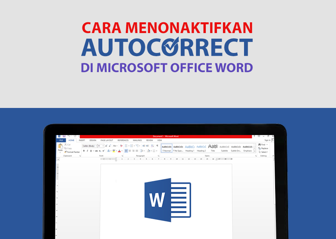
Task: Show paragraph marks with pilcrow icon
Action: (157, 146)
